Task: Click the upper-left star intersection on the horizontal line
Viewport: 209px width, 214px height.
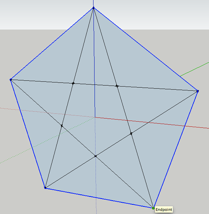Action: pos(73,83)
